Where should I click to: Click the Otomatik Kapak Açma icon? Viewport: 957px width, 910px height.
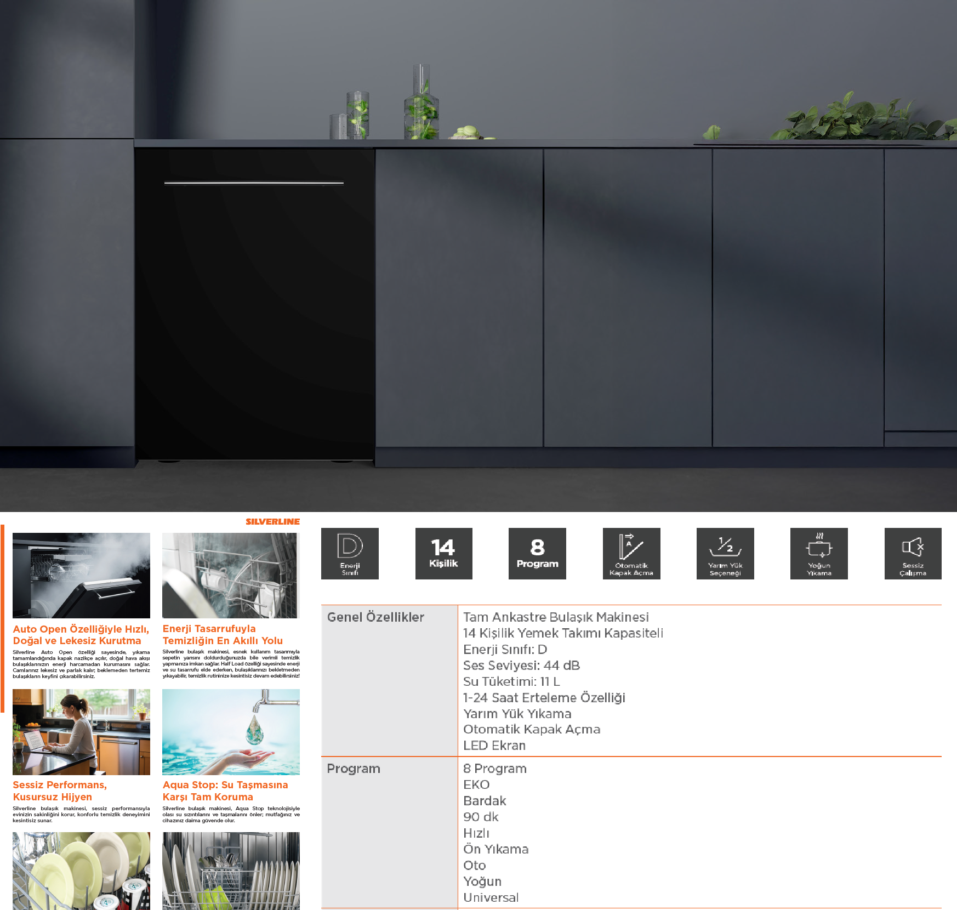[x=631, y=554]
